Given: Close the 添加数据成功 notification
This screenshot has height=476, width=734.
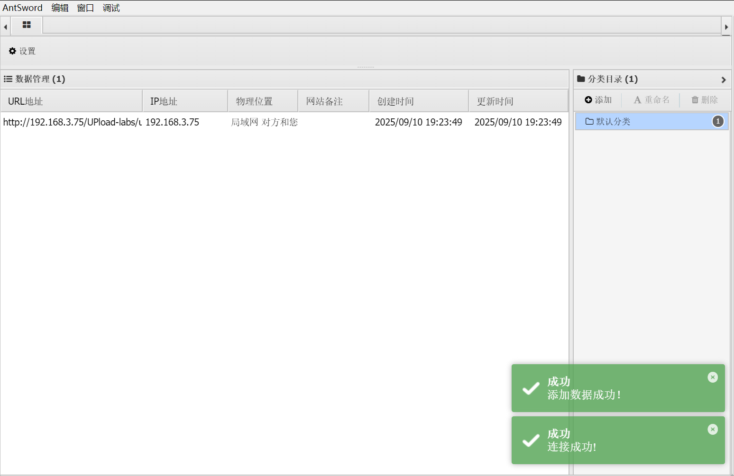Looking at the screenshot, I should coord(713,377).
